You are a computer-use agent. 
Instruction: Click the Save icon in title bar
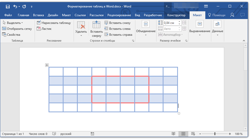pos(7,6)
